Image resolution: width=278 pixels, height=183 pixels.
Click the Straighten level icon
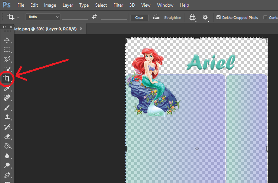(x=156, y=17)
